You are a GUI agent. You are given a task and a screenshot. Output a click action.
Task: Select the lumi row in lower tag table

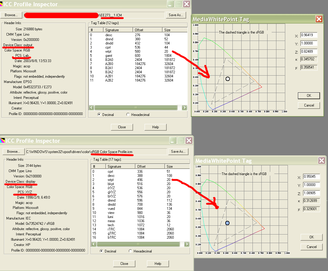140,217
